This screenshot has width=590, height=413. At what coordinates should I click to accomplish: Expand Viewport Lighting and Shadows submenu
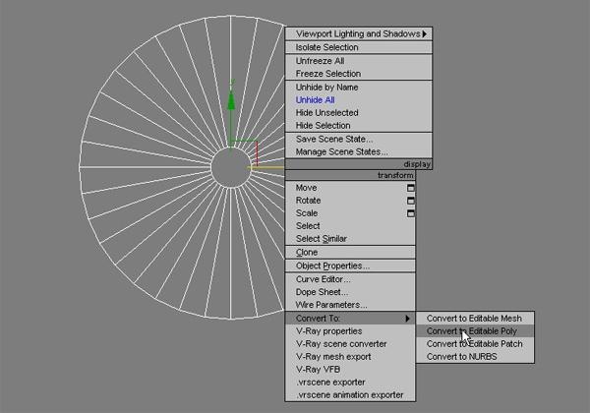coord(425,33)
